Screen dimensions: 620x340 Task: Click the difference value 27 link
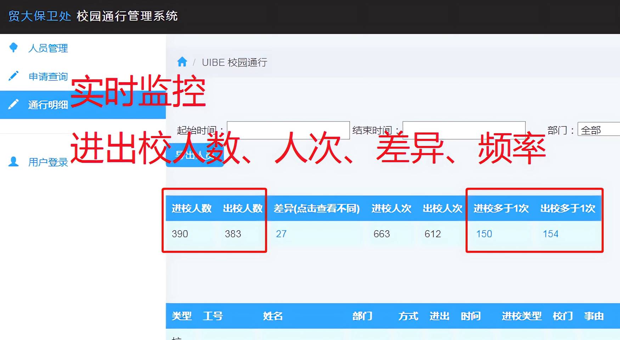click(281, 234)
